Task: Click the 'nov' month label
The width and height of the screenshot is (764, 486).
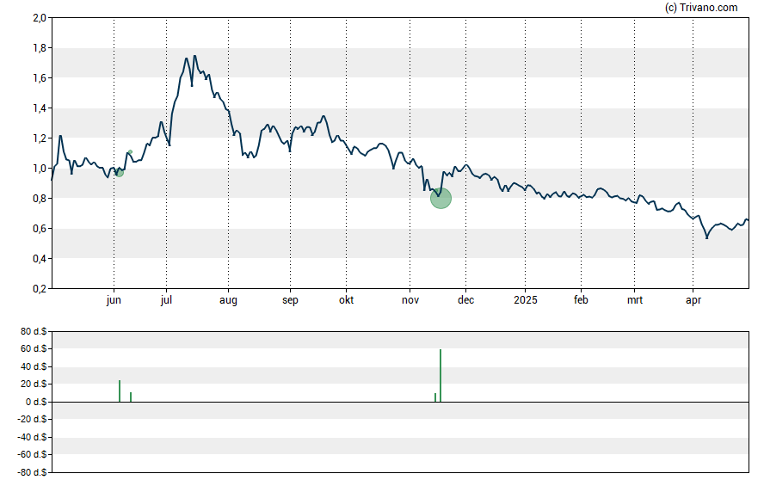Action: (410, 300)
